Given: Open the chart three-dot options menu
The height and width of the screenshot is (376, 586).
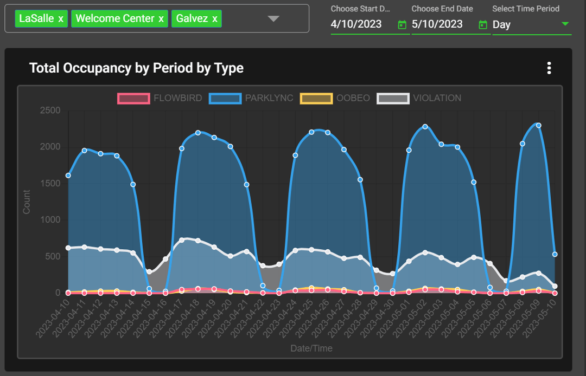Looking at the screenshot, I should click(x=549, y=68).
